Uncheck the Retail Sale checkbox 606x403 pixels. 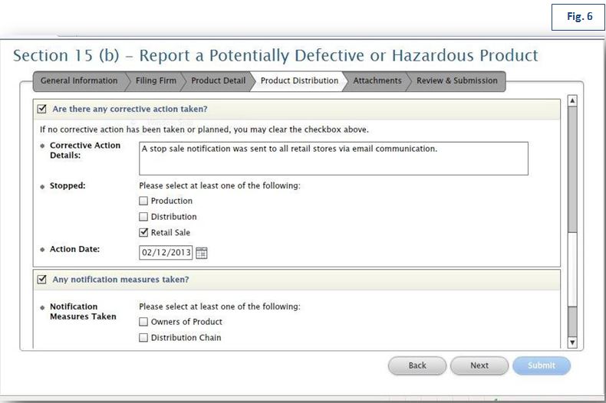click(143, 233)
